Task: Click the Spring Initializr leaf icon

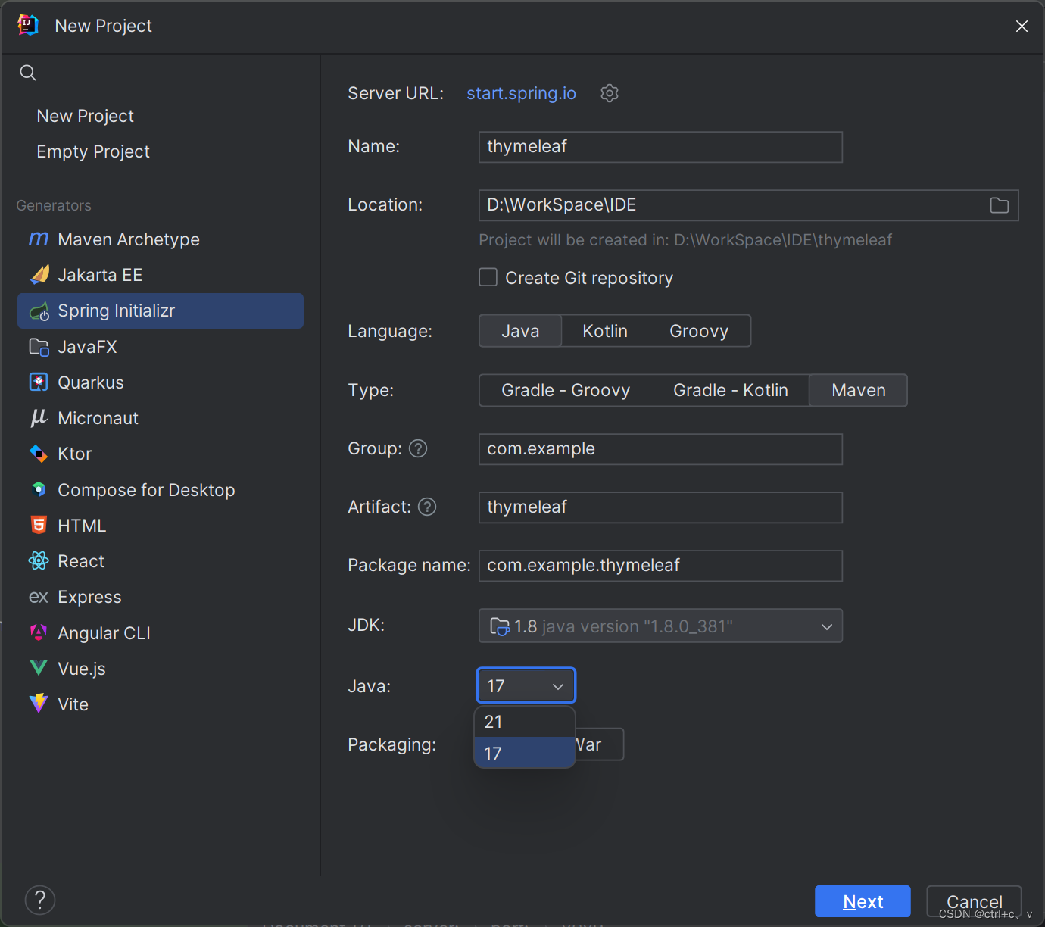Action: [x=39, y=311]
